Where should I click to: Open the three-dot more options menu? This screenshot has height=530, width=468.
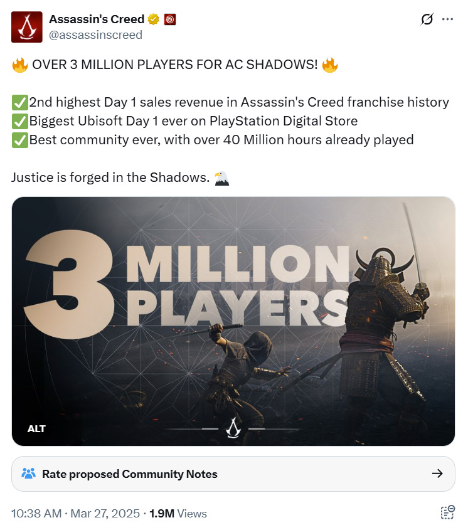tap(447, 19)
